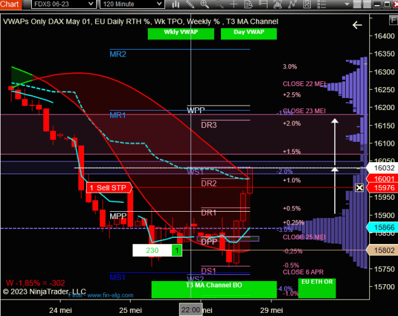Click the CLOSE 23 MEI label
The height and width of the screenshot is (316, 398).
(304, 111)
